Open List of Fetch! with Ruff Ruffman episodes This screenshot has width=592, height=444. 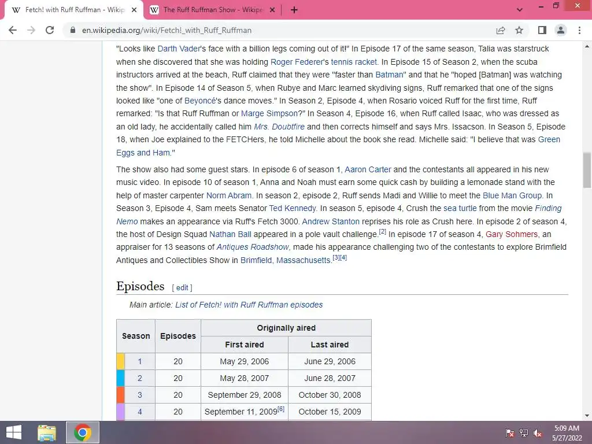pos(249,305)
